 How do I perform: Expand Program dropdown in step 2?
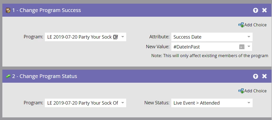[123, 103]
